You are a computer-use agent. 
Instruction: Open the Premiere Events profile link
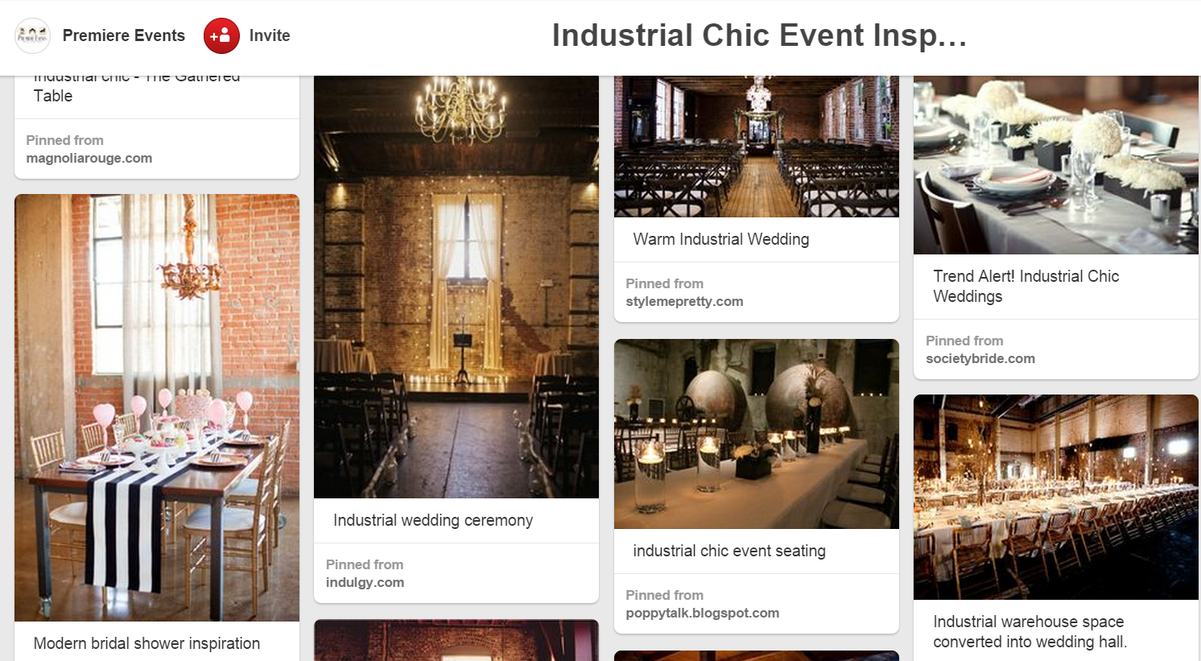tap(123, 35)
